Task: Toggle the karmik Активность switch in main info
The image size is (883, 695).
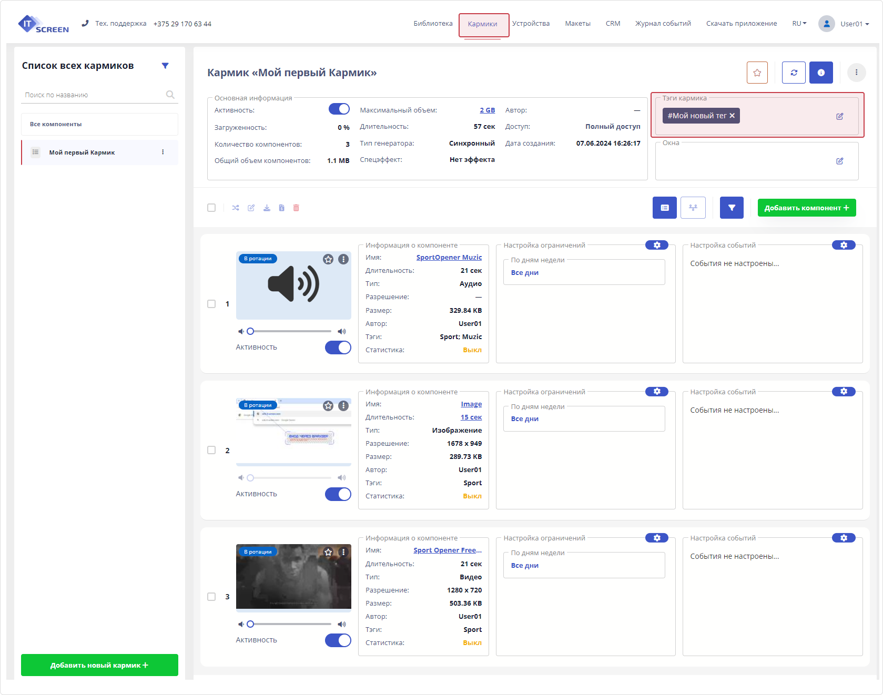Action: click(x=339, y=109)
